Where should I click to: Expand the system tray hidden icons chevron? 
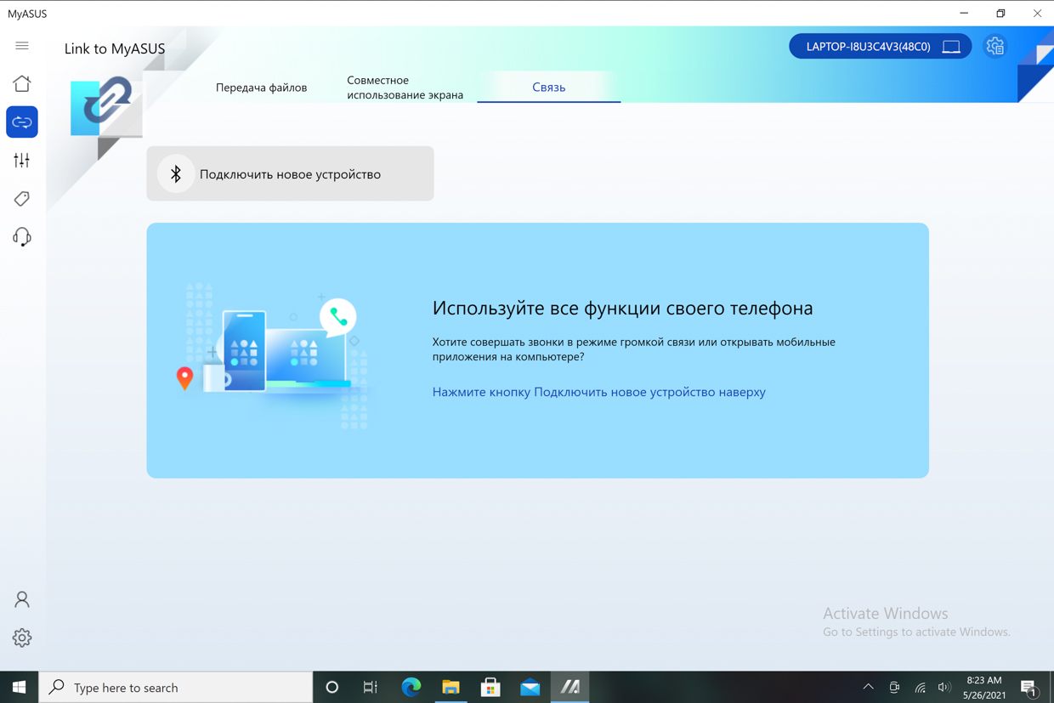pos(868,687)
